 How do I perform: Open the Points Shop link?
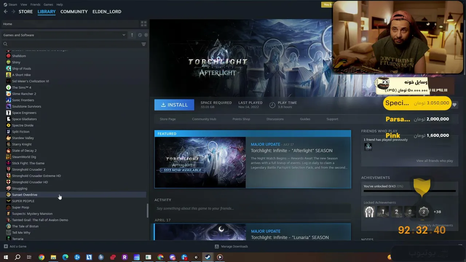click(241, 119)
